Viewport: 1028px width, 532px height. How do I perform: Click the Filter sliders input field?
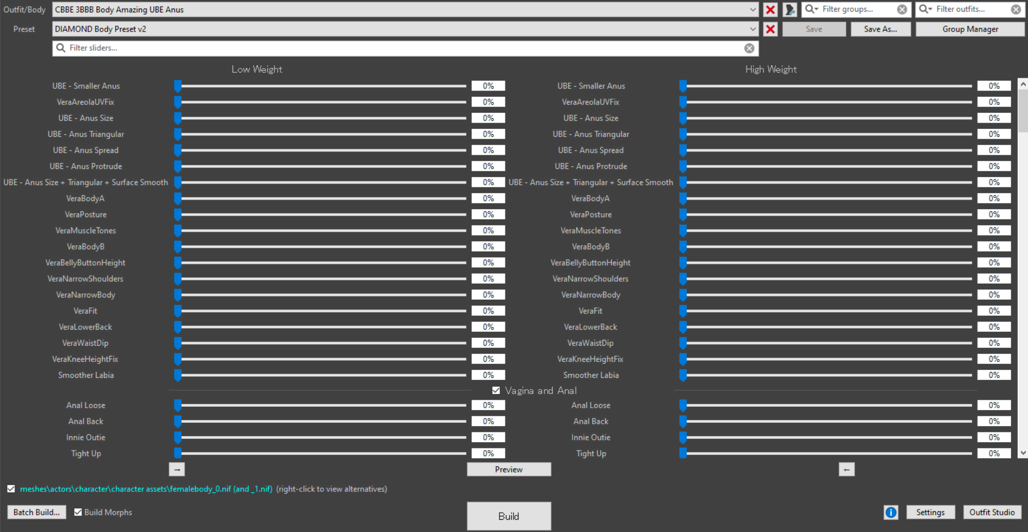pyautogui.click(x=405, y=48)
